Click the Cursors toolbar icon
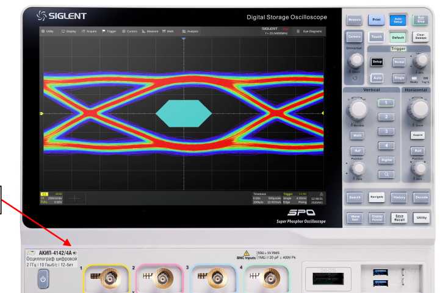 pos(130,31)
